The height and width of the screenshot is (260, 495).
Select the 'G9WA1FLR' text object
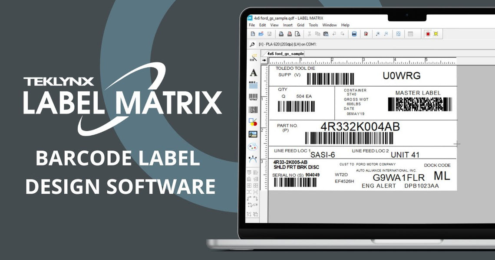click(x=399, y=178)
